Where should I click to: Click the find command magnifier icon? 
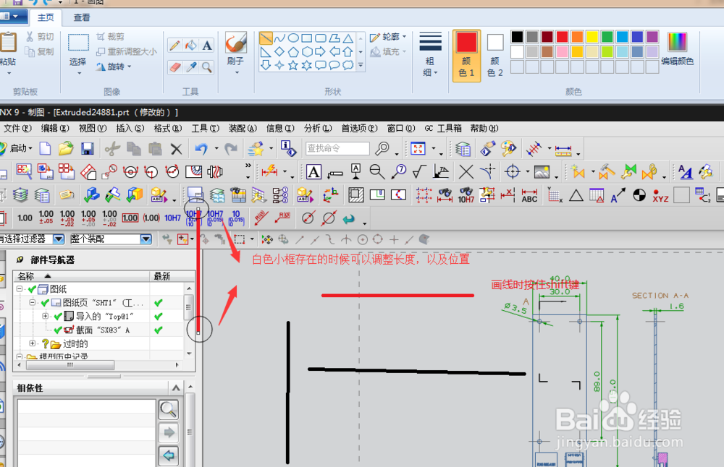pos(382,148)
